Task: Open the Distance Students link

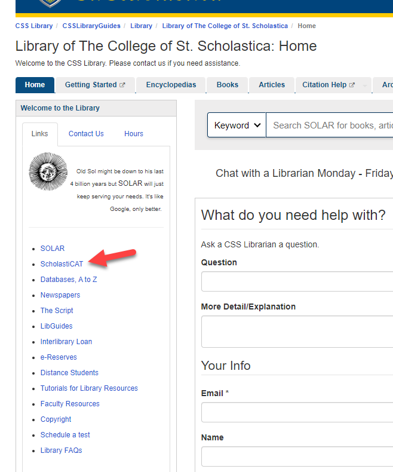Action: tap(69, 373)
